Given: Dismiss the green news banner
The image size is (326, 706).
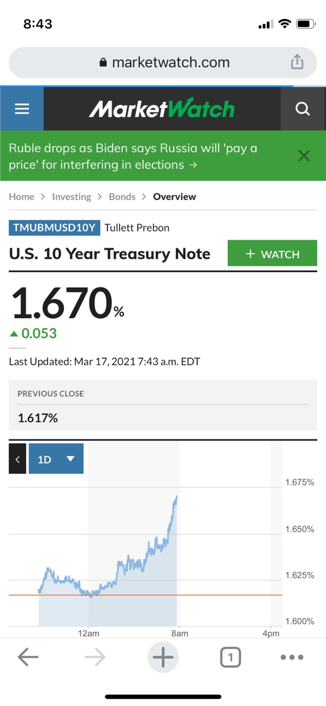Looking at the screenshot, I should (304, 156).
